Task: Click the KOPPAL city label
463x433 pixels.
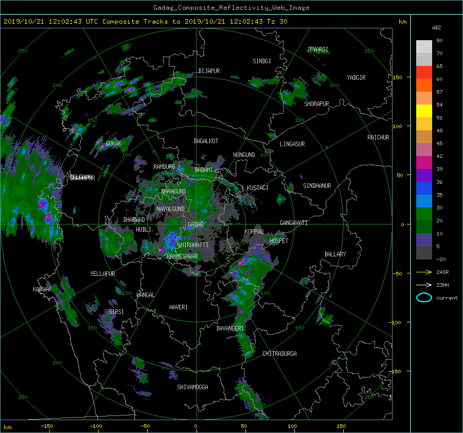Action: [x=254, y=232]
